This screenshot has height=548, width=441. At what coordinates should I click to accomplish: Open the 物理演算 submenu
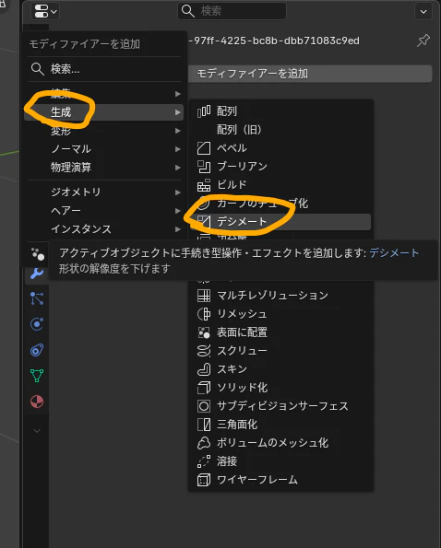click(104, 168)
